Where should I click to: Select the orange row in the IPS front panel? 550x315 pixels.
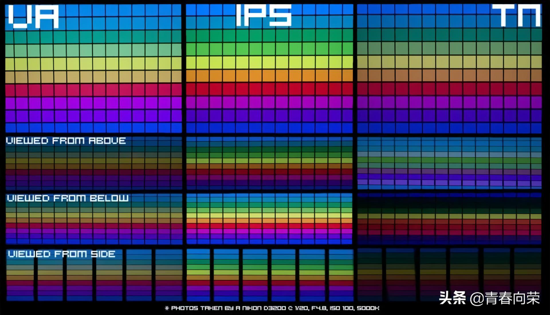(x=269, y=76)
